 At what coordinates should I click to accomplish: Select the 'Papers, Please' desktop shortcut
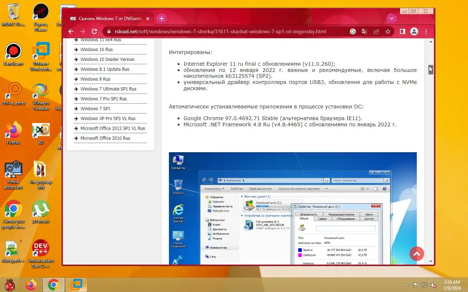pyautogui.click(x=41, y=18)
